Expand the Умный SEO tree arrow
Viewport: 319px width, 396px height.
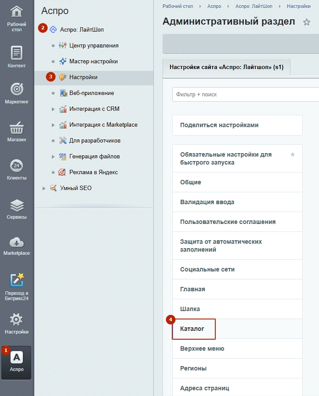[44, 188]
